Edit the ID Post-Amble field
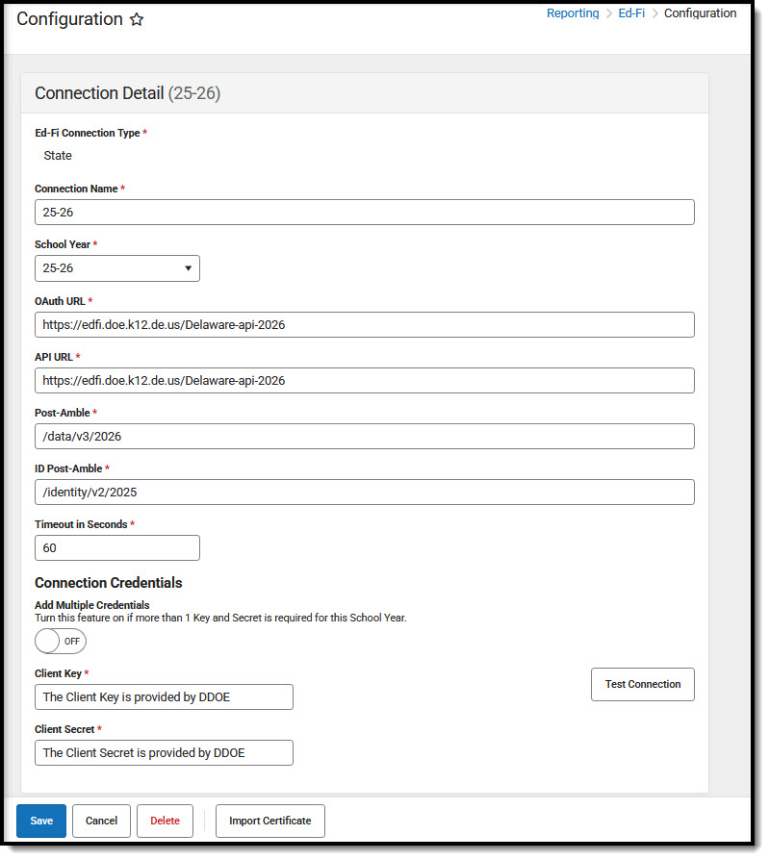Image resolution: width=769 pixels, height=860 pixels. [x=365, y=492]
